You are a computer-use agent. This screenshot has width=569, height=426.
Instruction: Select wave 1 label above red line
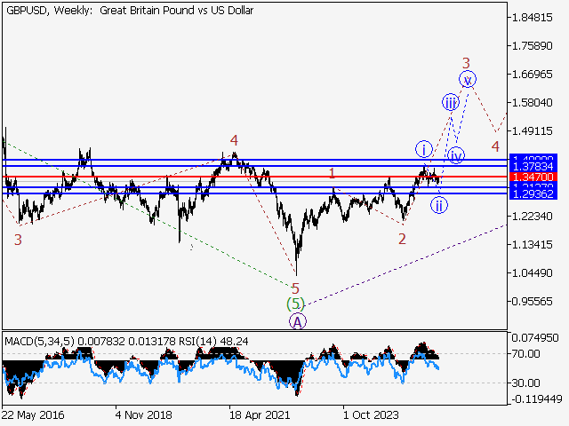332,173
